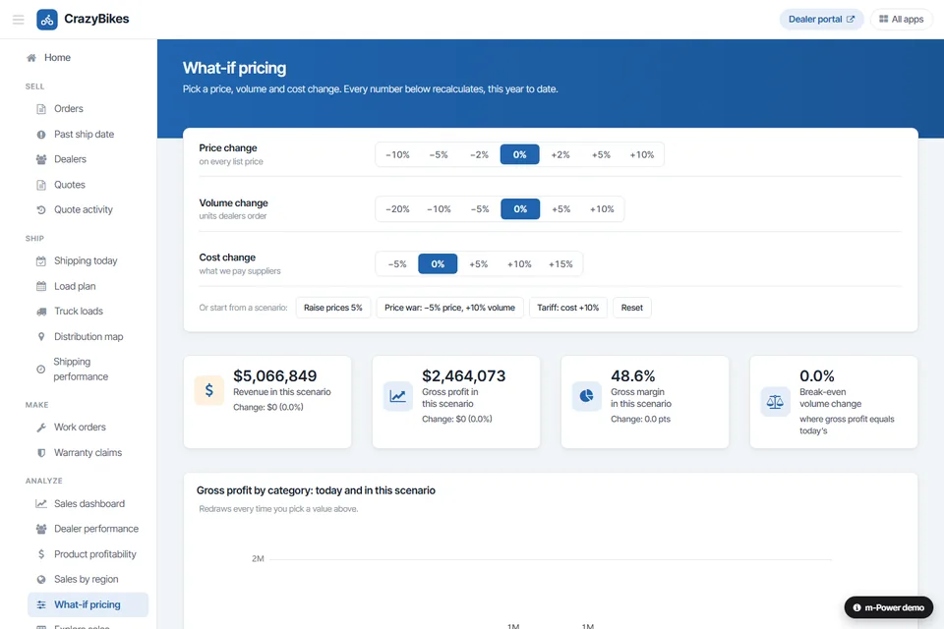
Task: Click the Sales dashboard chart icon
Action: (x=41, y=504)
